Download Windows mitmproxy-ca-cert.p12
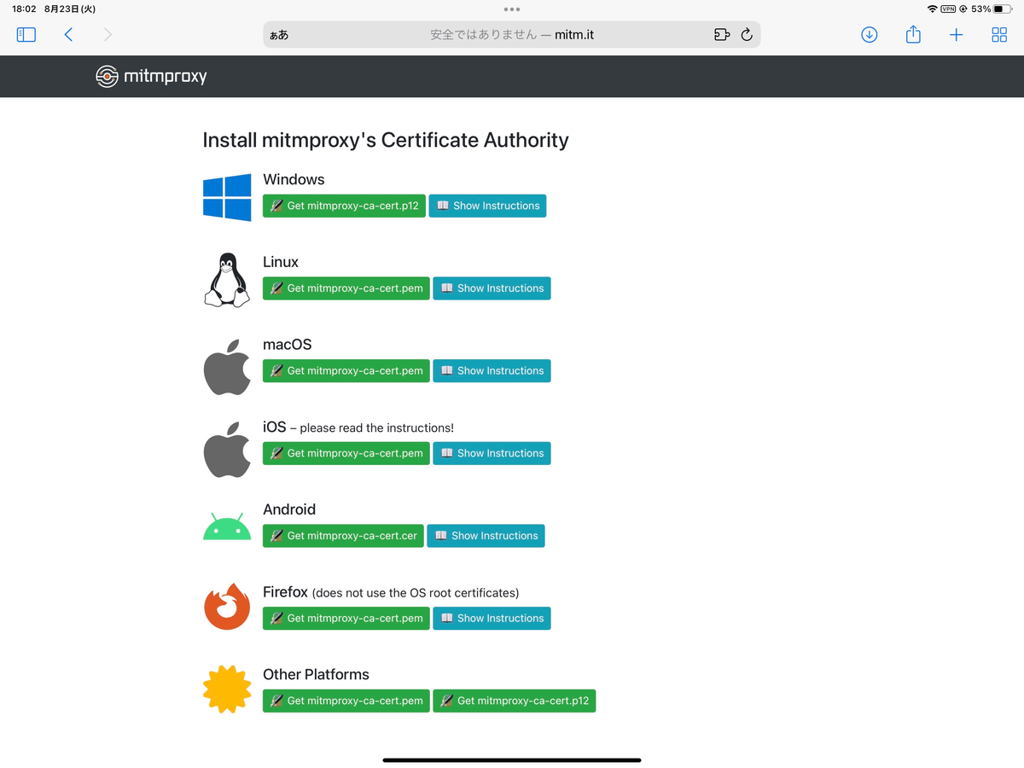 point(344,206)
